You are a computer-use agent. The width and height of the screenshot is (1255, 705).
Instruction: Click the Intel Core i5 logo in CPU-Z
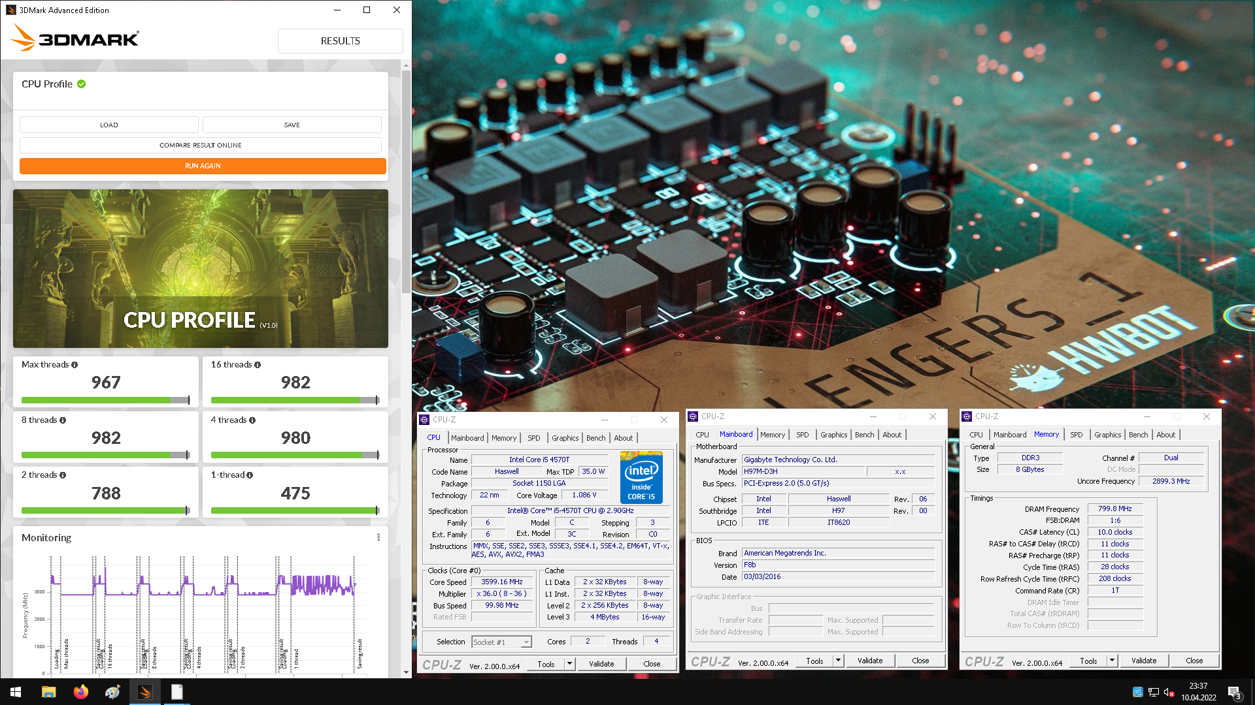click(x=641, y=478)
